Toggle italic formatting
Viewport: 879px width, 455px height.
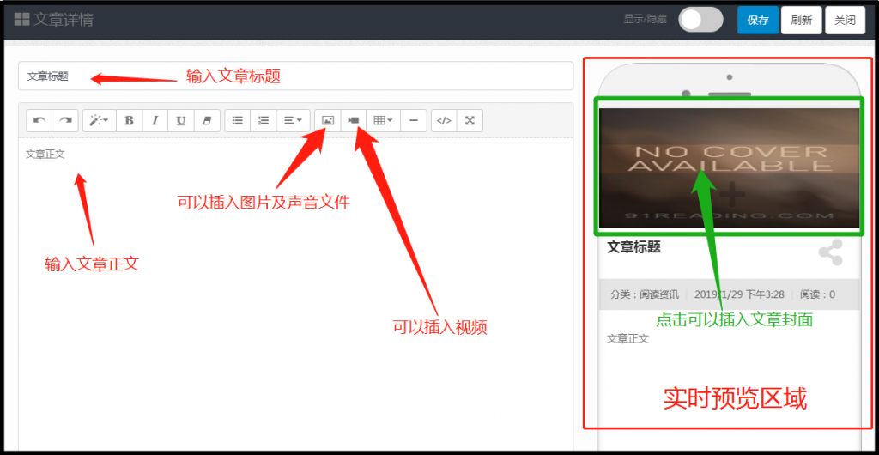155,121
